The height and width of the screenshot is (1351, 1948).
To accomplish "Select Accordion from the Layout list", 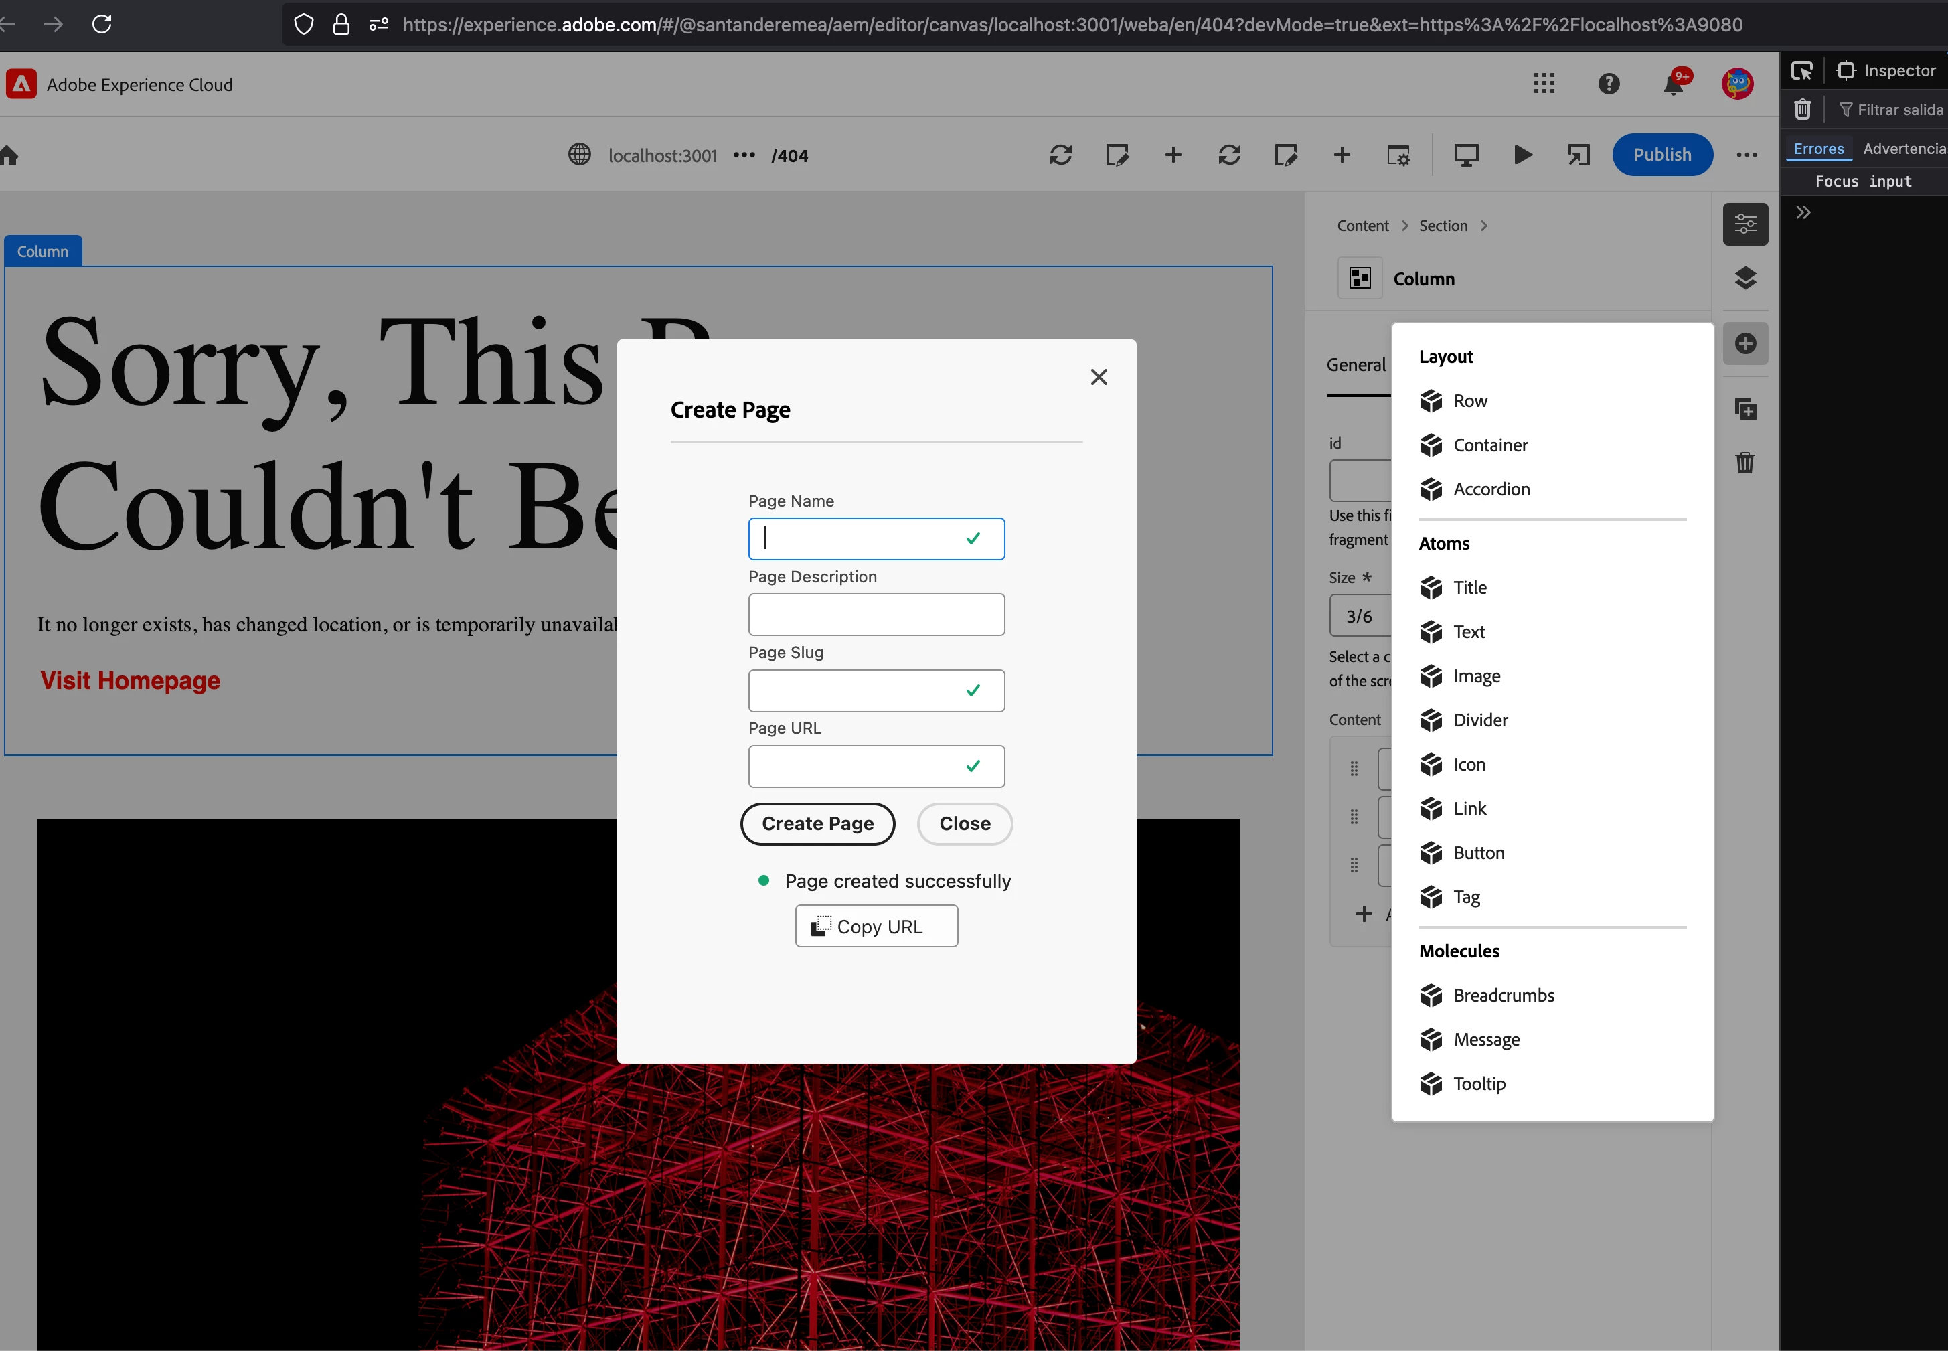I will pyautogui.click(x=1491, y=489).
